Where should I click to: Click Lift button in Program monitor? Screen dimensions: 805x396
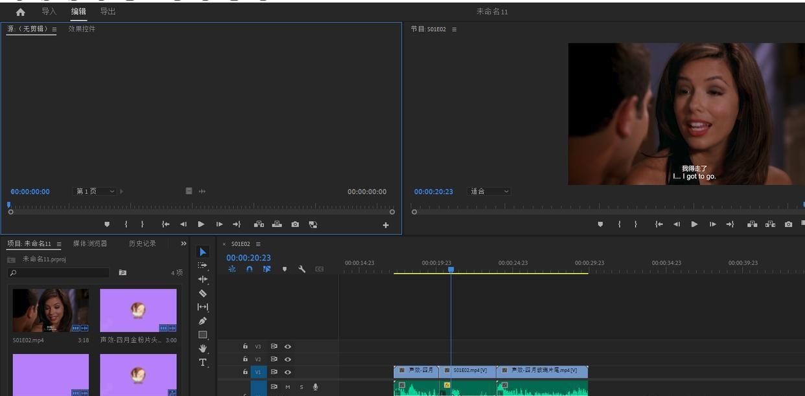pos(752,225)
